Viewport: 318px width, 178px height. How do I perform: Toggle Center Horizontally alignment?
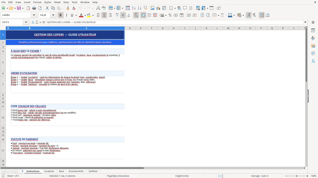[104, 15]
